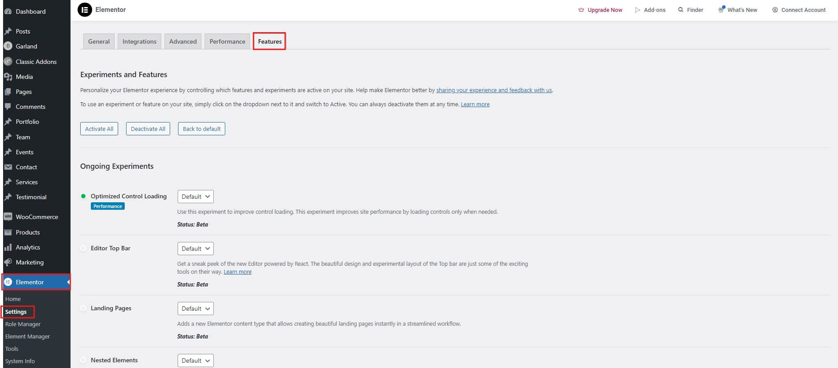Open What's New gift icon
The height and width of the screenshot is (368, 838).
721,10
